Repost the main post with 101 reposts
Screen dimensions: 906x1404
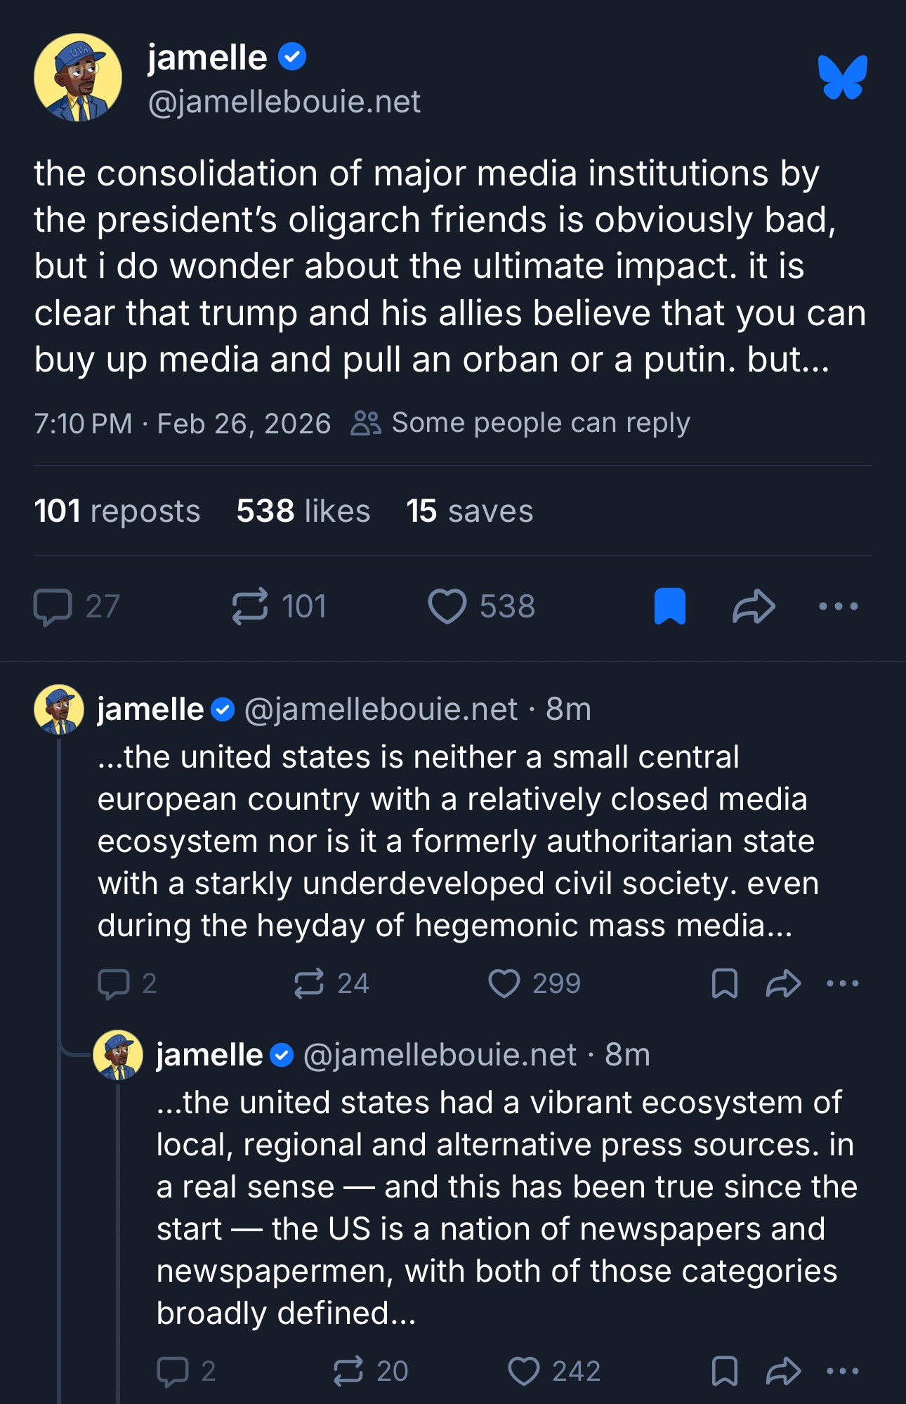click(x=250, y=607)
